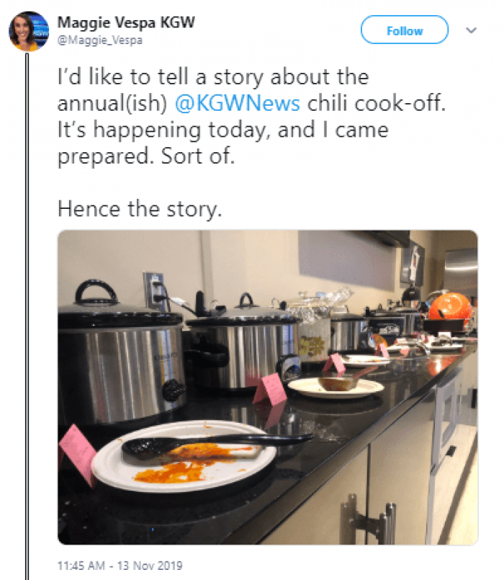The height and width of the screenshot is (580, 504).
Task: Click Maggie Vespa's profile avatar
Action: [x=29, y=32]
